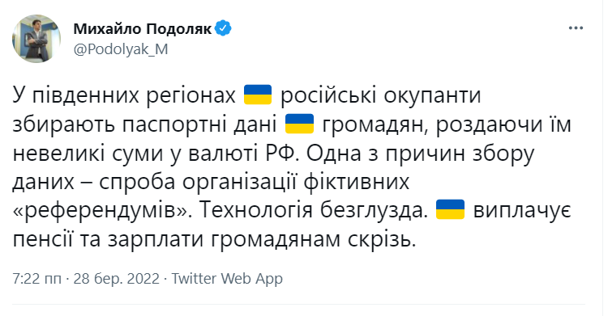Image resolution: width=608 pixels, height=316 pixels.
Task: Click "громадянам скрізь" on the last line
Action: point(313,239)
